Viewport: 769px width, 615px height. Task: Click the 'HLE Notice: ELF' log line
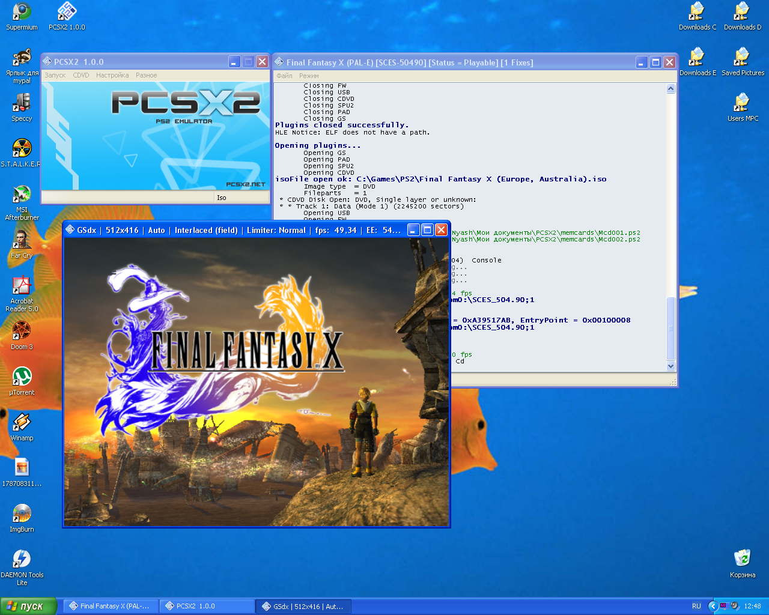(353, 132)
